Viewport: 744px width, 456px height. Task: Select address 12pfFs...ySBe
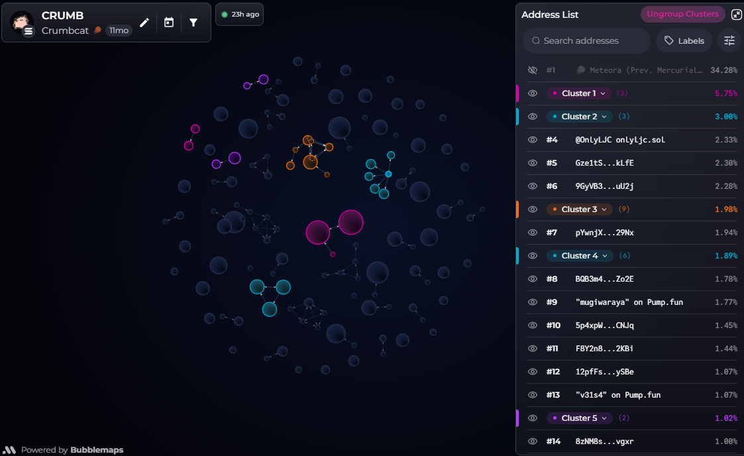pos(604,372)
